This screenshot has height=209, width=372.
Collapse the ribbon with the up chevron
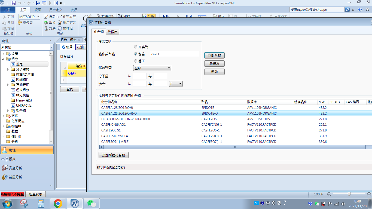coord(353,10)
